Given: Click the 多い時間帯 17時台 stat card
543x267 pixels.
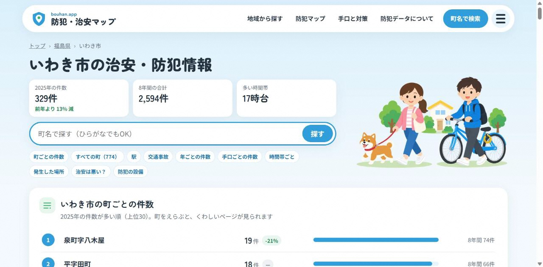Looking at the screenshot, I should coord(286,98).
